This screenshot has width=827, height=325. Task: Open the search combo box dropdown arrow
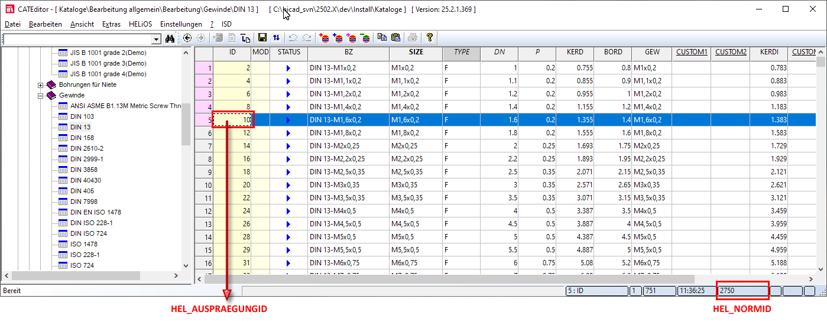[x=156, y=39]
